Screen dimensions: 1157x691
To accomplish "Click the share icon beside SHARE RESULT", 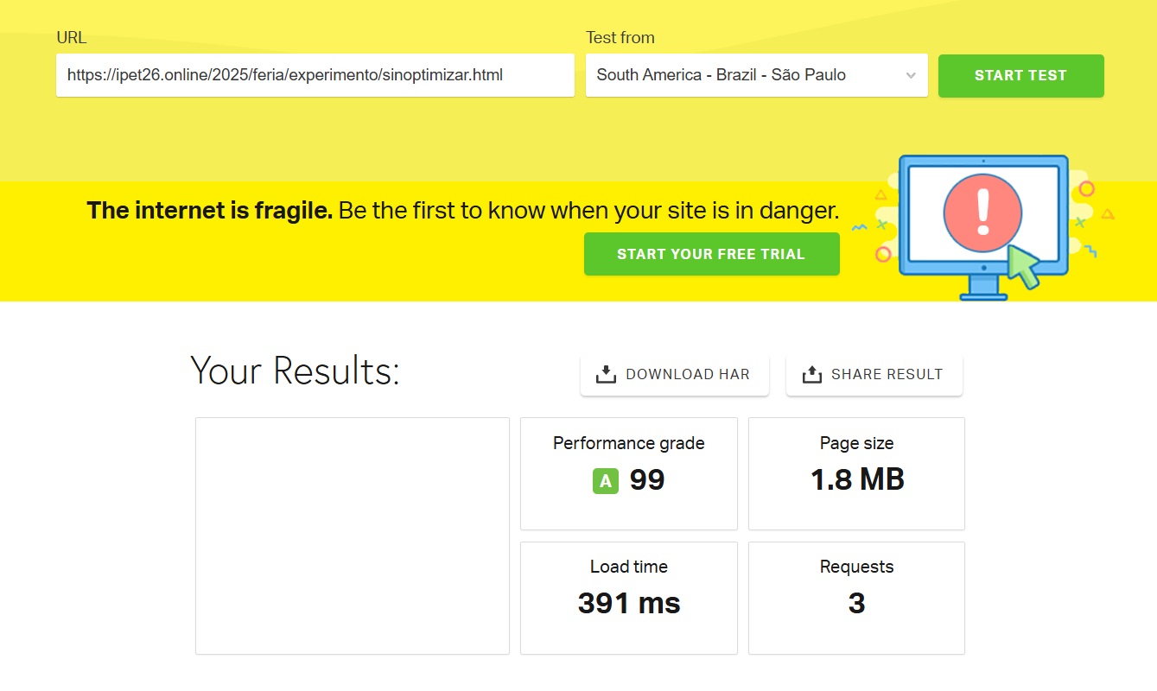I will 811,374.
